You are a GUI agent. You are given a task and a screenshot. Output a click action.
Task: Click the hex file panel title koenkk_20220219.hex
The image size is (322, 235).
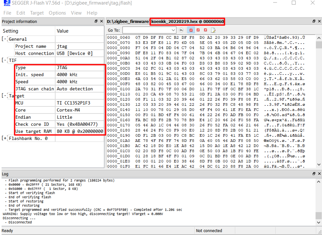click(165, 21)
